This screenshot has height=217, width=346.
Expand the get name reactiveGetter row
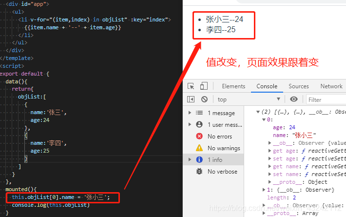coord(269,166)
